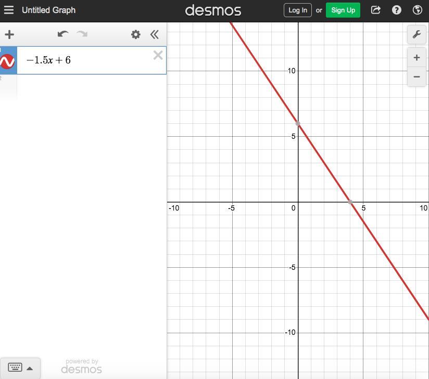The height and width of the screenshot is (379, 429).
Task: Delete the -1.5x+6 expression
Action: [158, 55]
